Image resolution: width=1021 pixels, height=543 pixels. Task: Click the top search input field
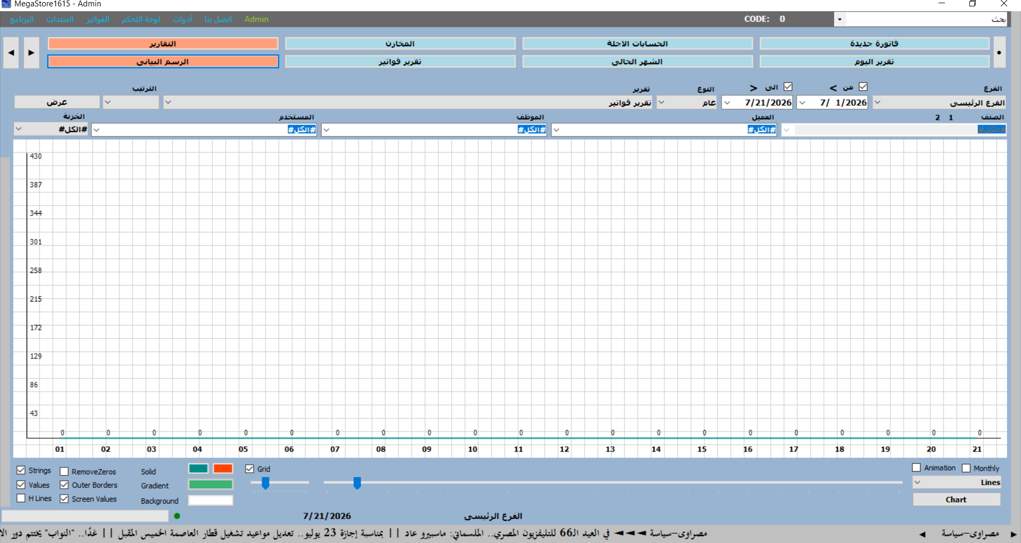[925, 19]
